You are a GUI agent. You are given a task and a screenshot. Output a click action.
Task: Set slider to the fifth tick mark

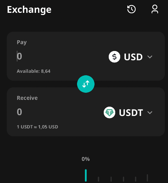pyautogui.click(x=136, y=179)
